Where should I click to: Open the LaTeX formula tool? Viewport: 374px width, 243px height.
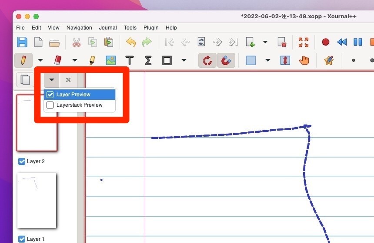click(148, 60)
